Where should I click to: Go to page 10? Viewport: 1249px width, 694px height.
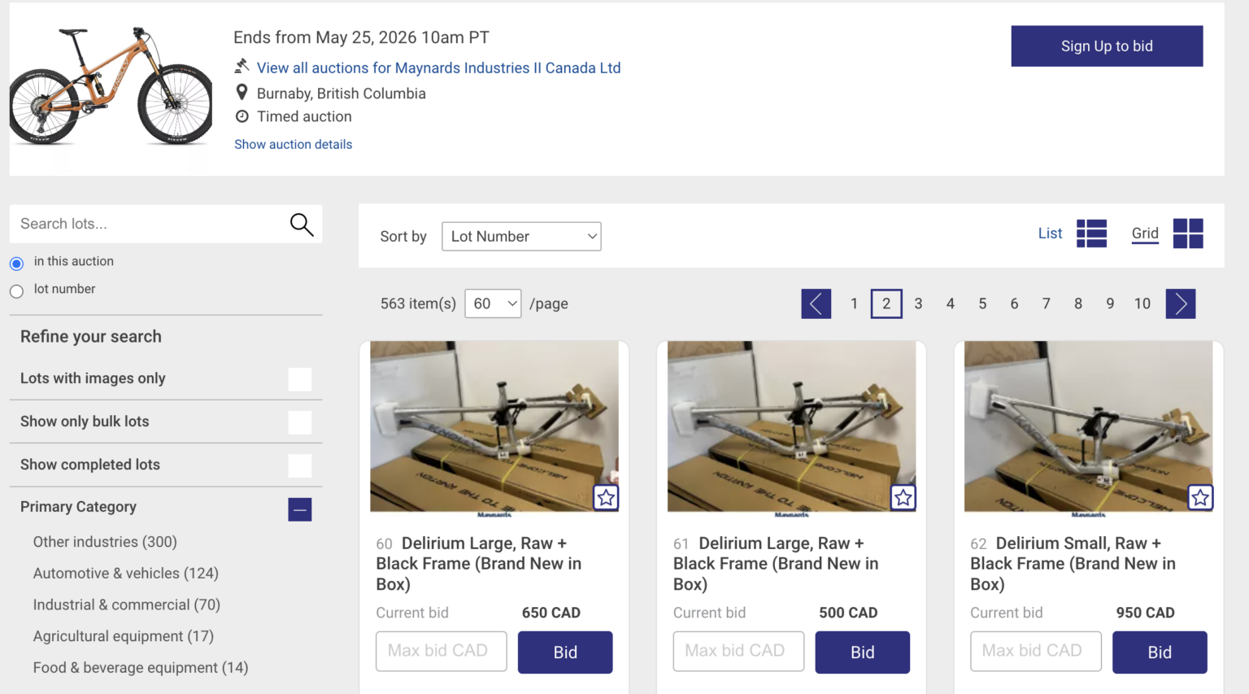point(1142,303)
